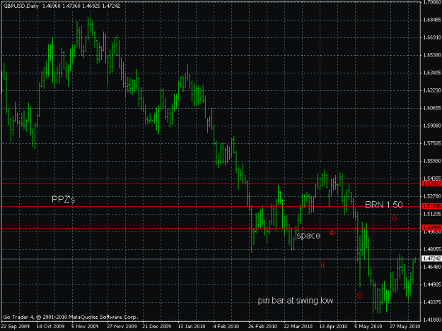Click the "GBPUSD,Daily" chart title
This screenshot has width=442, height=331.
pos(21,6)
